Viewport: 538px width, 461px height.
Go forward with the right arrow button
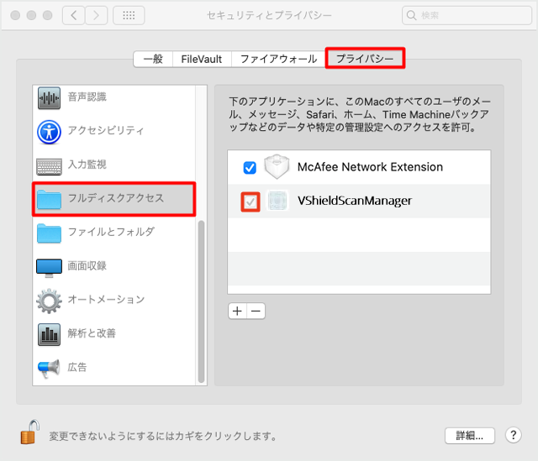[x=96, y=15]
